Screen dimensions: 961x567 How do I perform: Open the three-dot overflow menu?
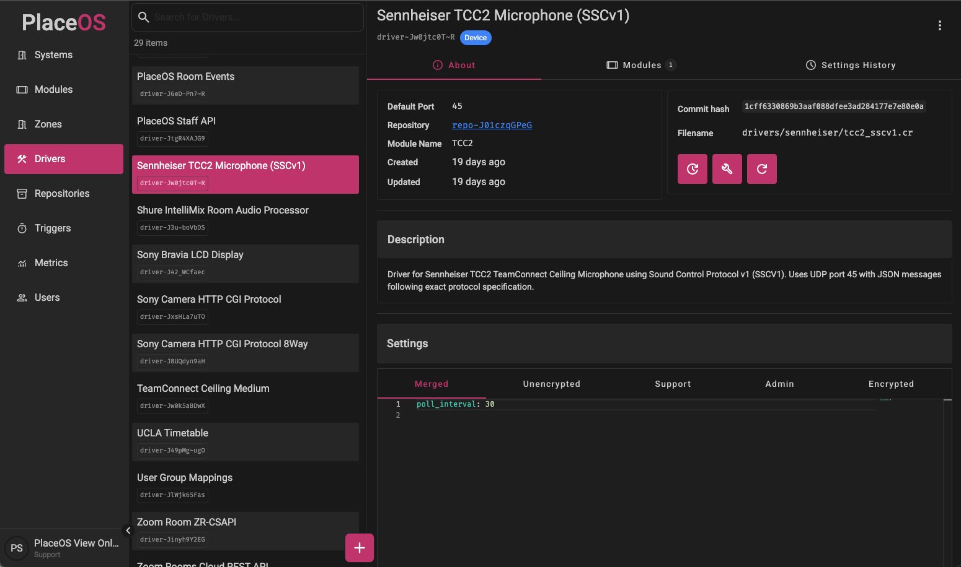click(940, 25)
